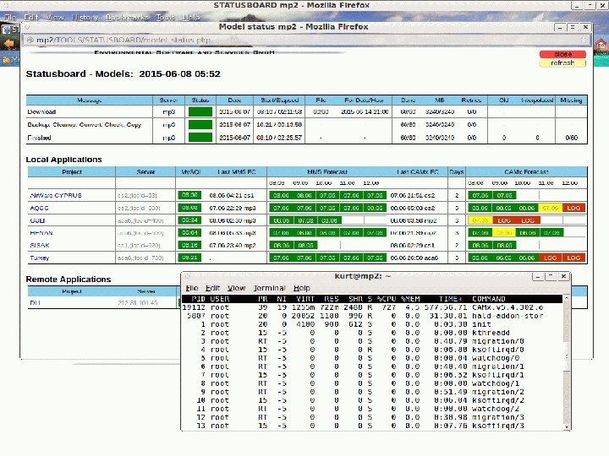Click the terminal scrollbar down arrow

click(566, 427)
